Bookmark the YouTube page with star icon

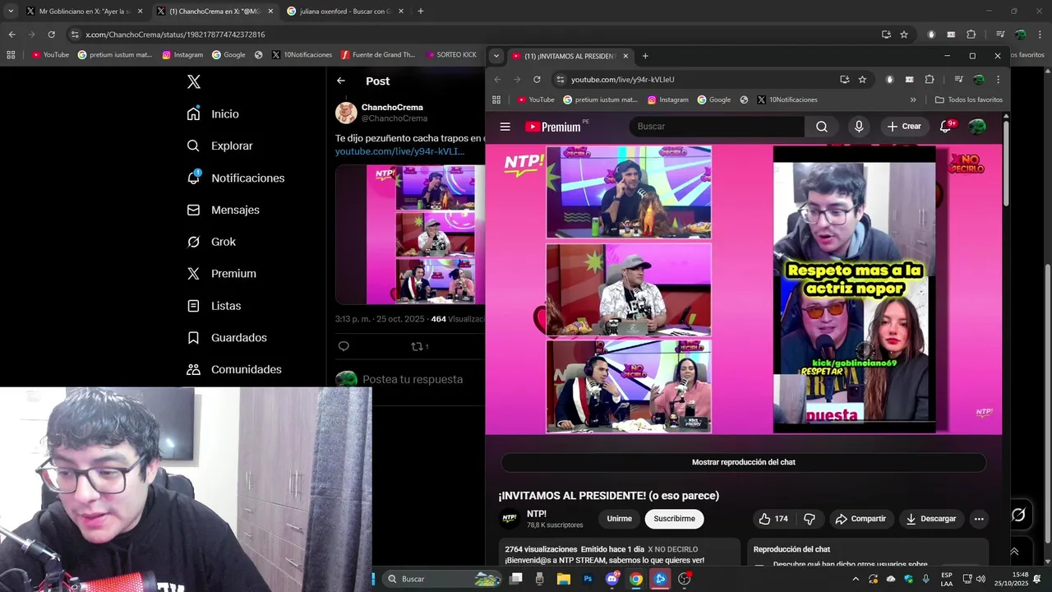862,80
